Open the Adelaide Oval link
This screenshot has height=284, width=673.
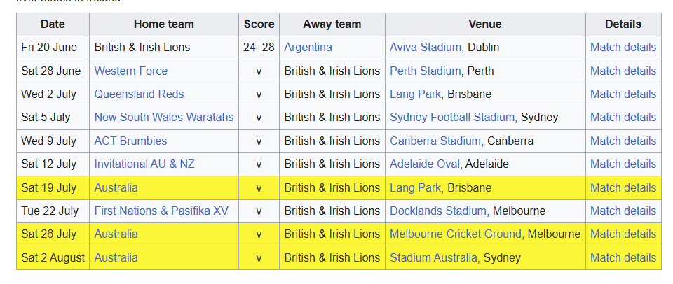[x=425, y=164]
